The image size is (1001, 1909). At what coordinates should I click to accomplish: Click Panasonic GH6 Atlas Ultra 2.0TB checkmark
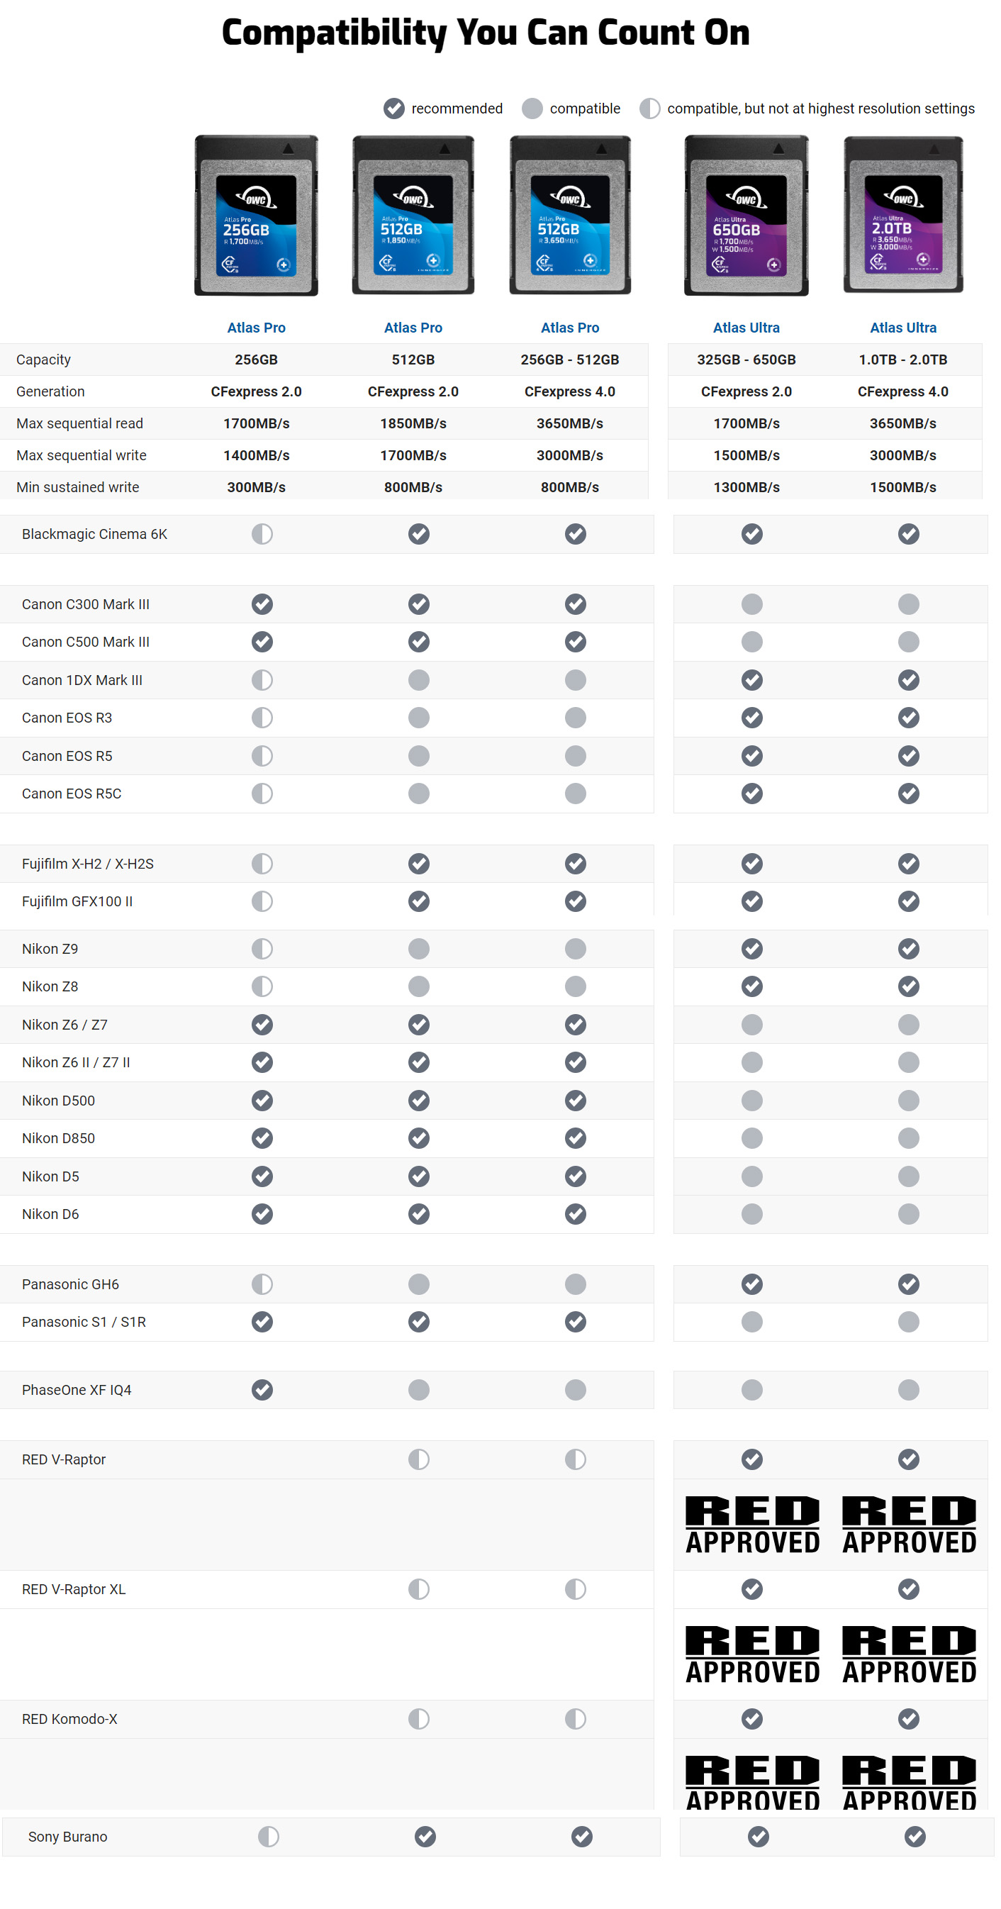(x=908, y=1284)
